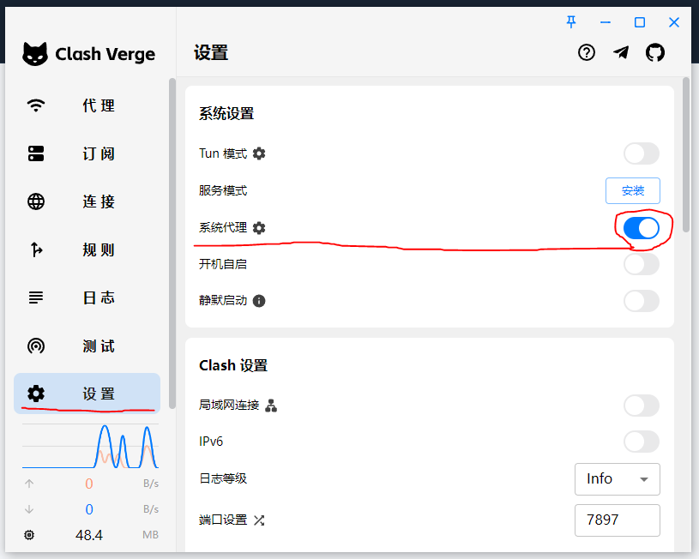Click the help question mark icon
Image resolution: width=699 pixels, height=559 pixels.
(587, 53)
